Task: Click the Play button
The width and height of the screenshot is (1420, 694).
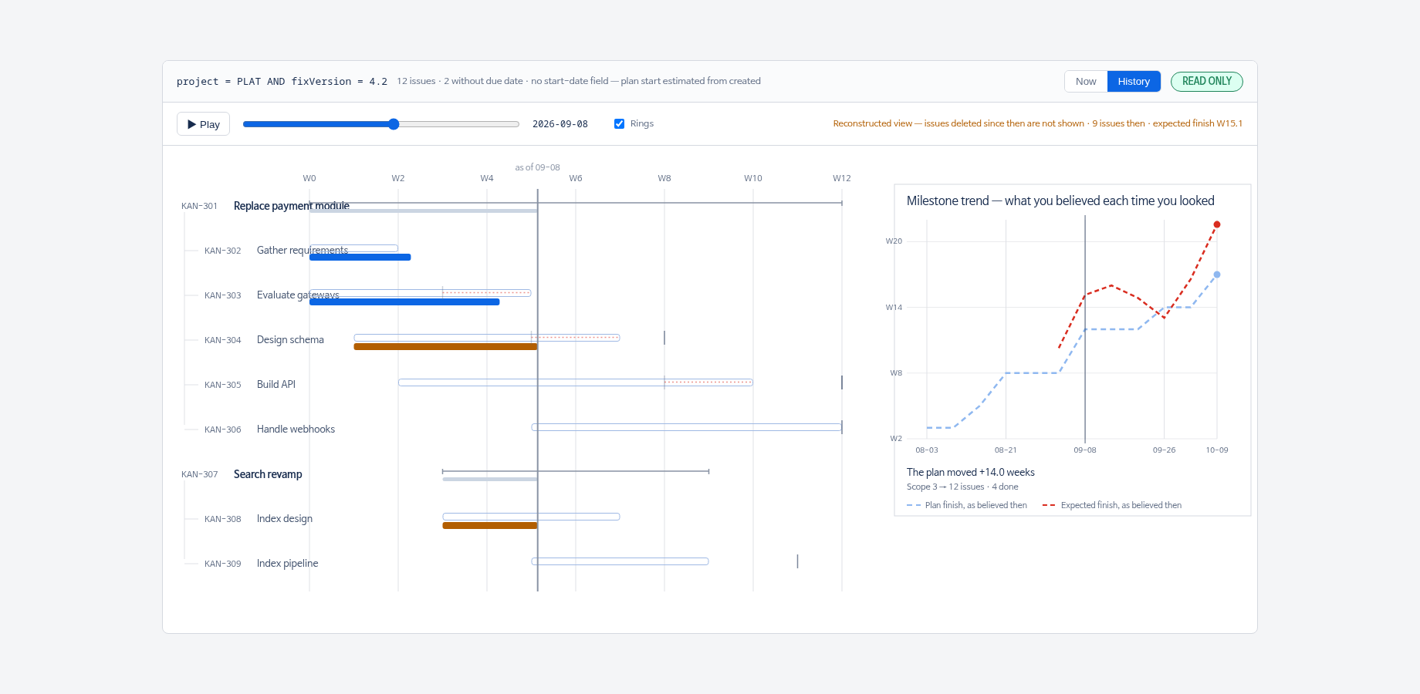Action: pos(203,124)
